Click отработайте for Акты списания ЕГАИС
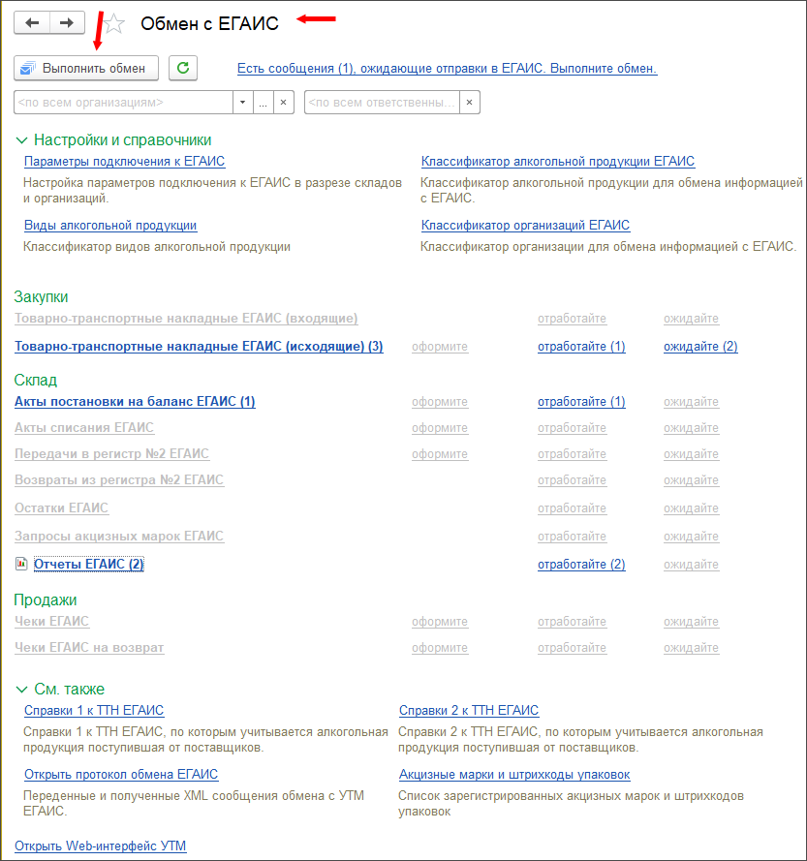 point(572,428)
